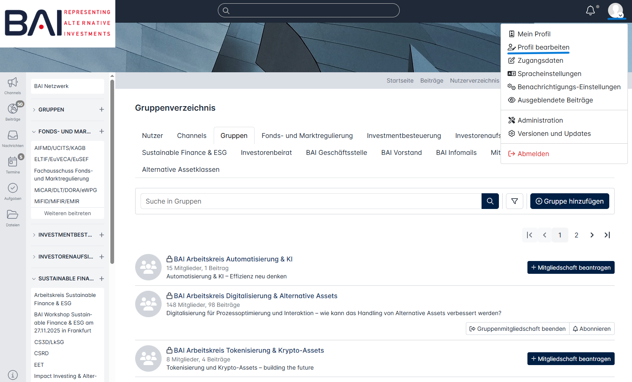632x382 pixels.
Task: Open Beiträge globe icon with 50 badge
Action: (12, 109)
